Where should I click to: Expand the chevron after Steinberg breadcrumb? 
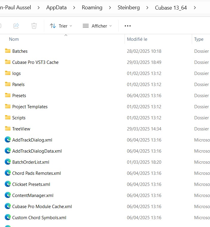click(147, 8)
